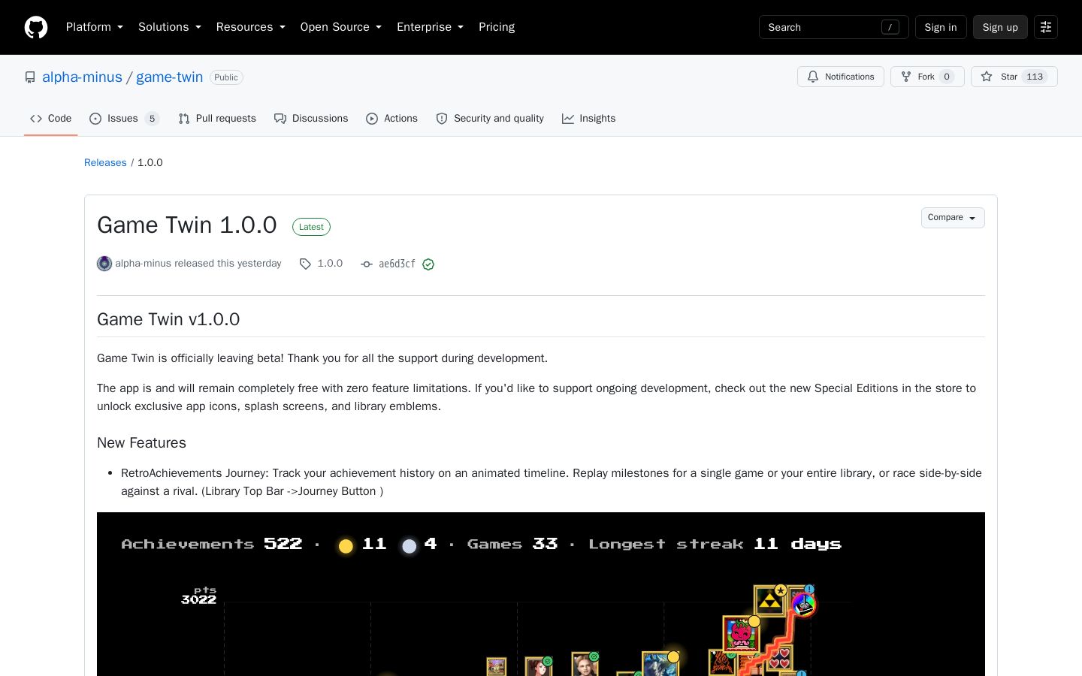
Task: Click the repository icon beside alpha-minus
Action: coord(30,77)
